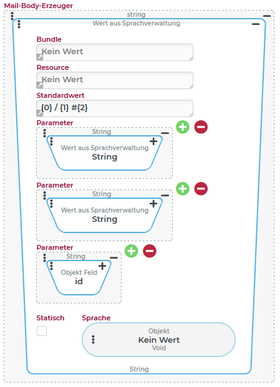The image size is (280, 387).
Task: Open three-dot menu of outer string block
Action: 12,16
